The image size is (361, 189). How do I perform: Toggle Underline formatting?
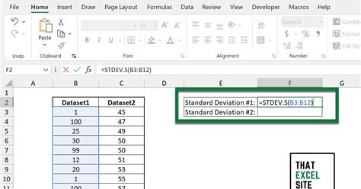click(x=111, y=40)
